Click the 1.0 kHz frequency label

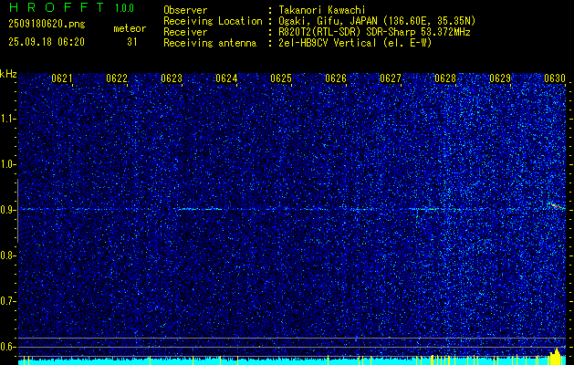click(x=7, y=164)
